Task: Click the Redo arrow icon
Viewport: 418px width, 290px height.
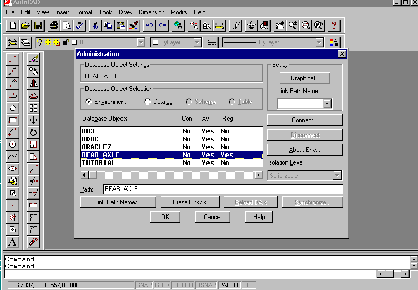Action: click(162, 25)
